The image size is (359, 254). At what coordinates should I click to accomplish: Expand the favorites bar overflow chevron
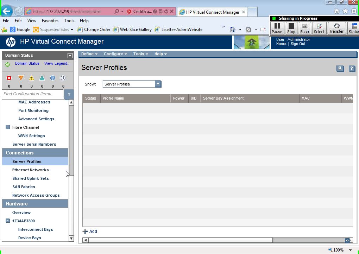tap(223, 27)
